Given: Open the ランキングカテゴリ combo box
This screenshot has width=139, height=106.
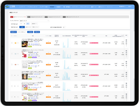Looking at the screenshot, I should [x=34, y=21].
